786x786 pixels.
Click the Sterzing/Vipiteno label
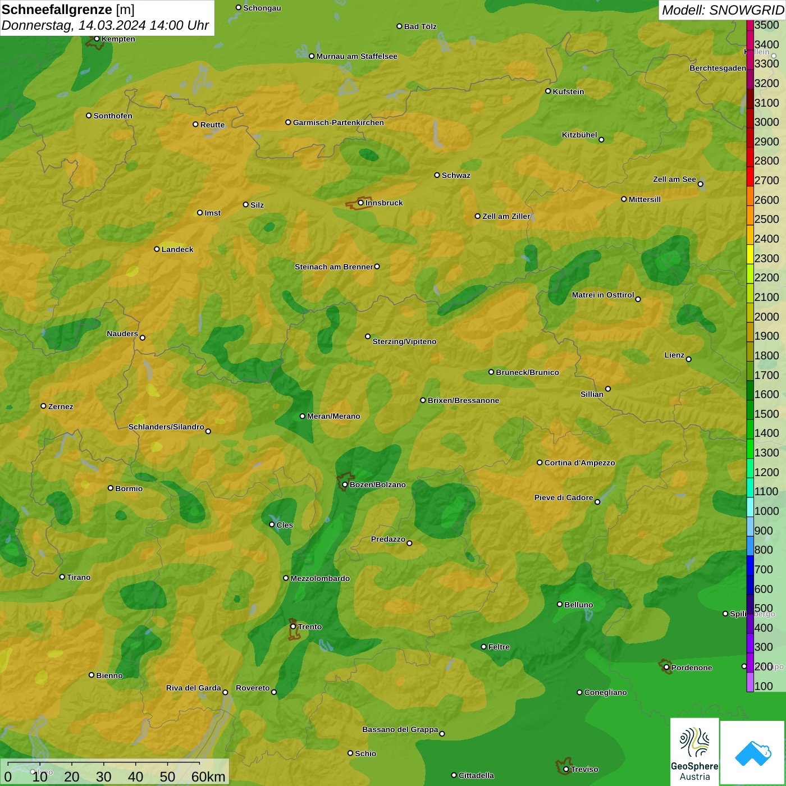pyautogui.click(x=404, y=341)
